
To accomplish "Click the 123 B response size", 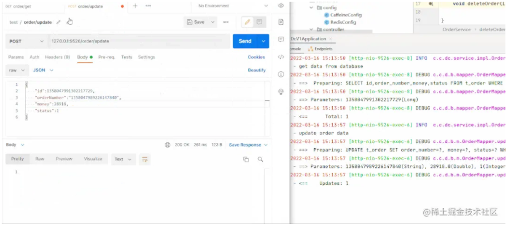I will tap(216, 145).
